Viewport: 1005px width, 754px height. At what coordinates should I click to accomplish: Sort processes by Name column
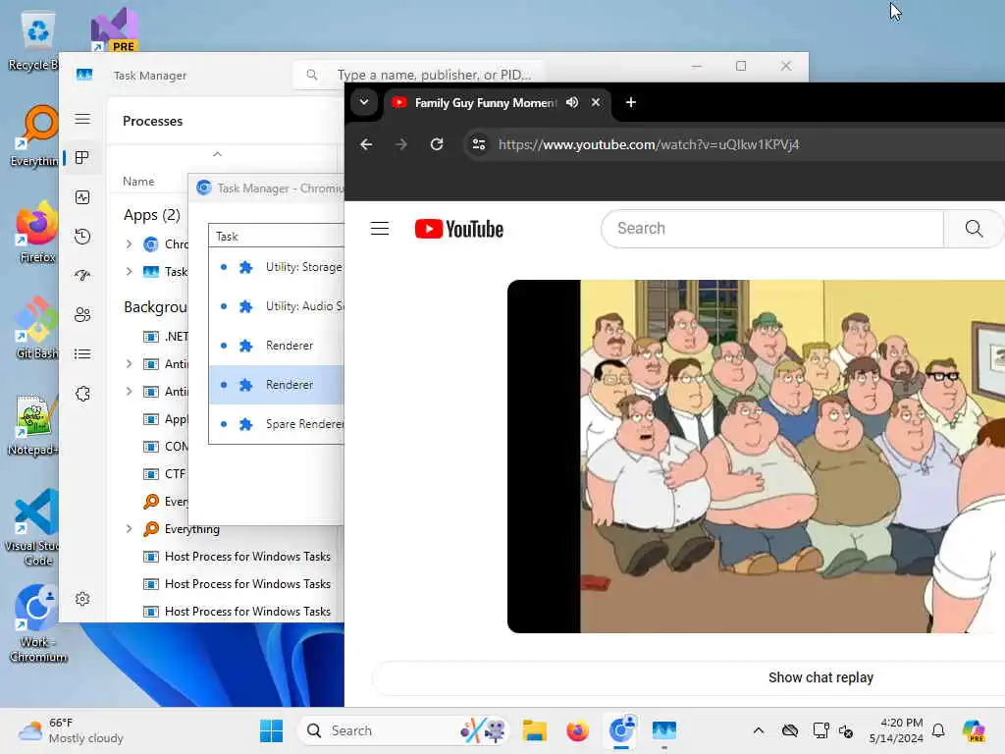coord(138,182)
